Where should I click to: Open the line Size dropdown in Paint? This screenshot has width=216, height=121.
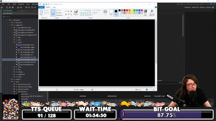pyautogui.click(x=105, y=12)
